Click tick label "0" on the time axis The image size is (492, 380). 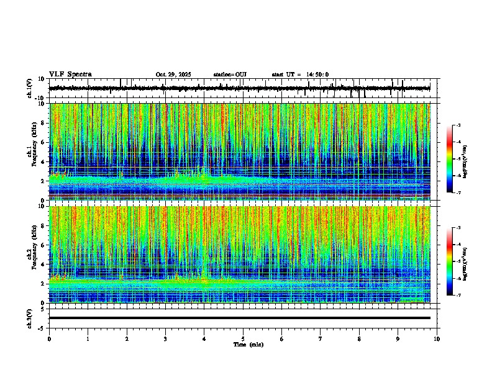click(x=49, y=339)
